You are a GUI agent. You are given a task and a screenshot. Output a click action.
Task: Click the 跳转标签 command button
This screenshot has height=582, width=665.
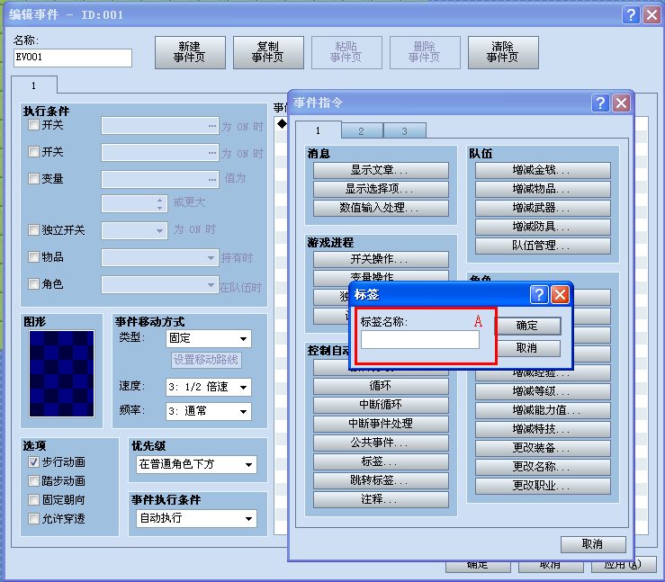point(381,480)
